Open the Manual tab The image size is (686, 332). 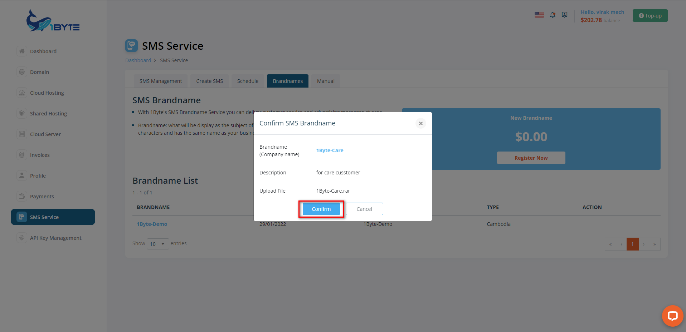326,81
